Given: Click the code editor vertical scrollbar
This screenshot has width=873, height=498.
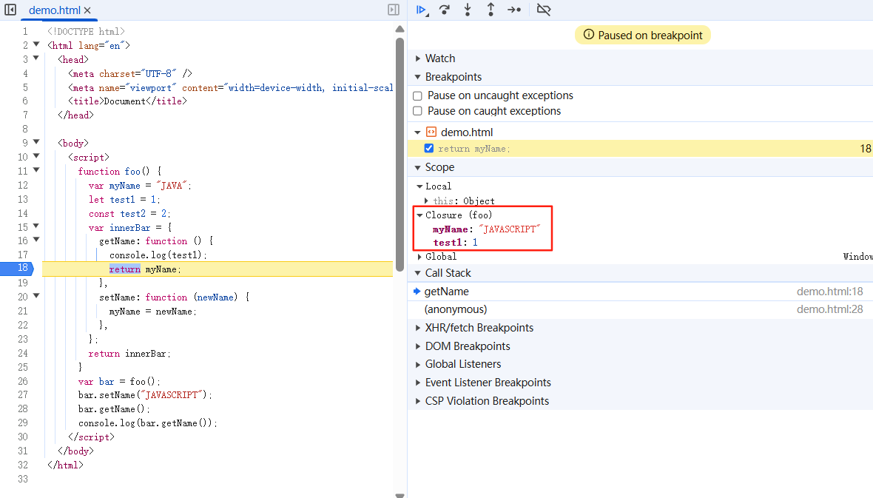Looking at the screenshot, I should (400, 148).
